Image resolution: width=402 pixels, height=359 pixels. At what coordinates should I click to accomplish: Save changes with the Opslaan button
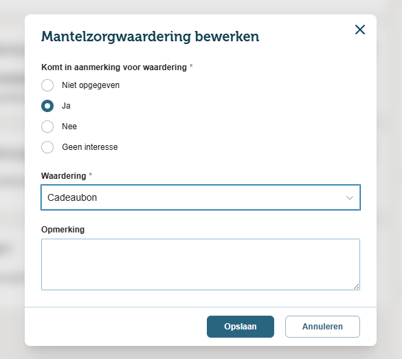click(241, 327)
